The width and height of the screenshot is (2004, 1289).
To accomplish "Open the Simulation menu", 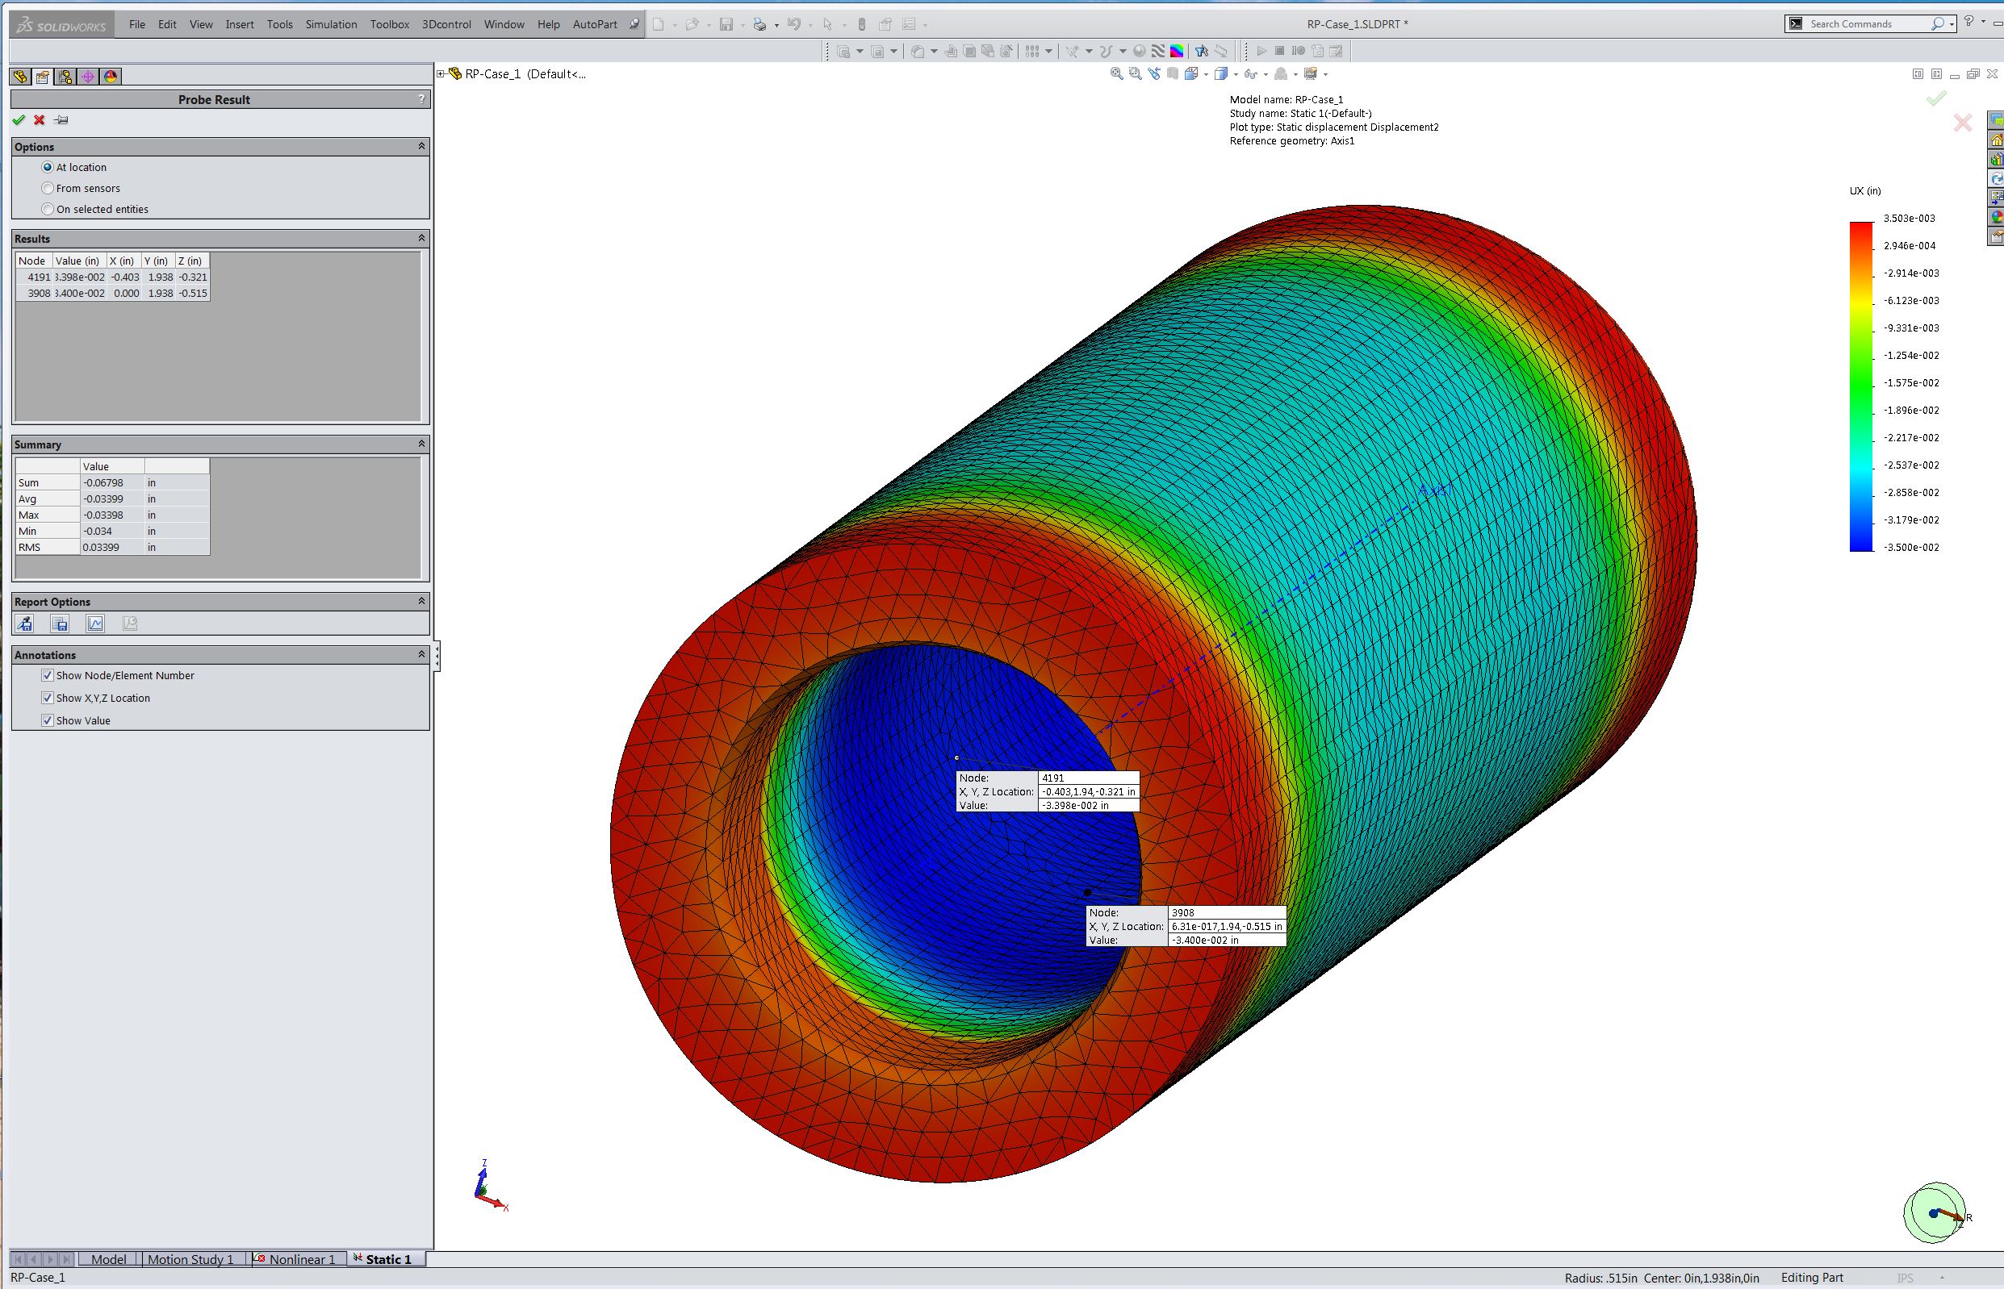I will [x=332, y=24].
